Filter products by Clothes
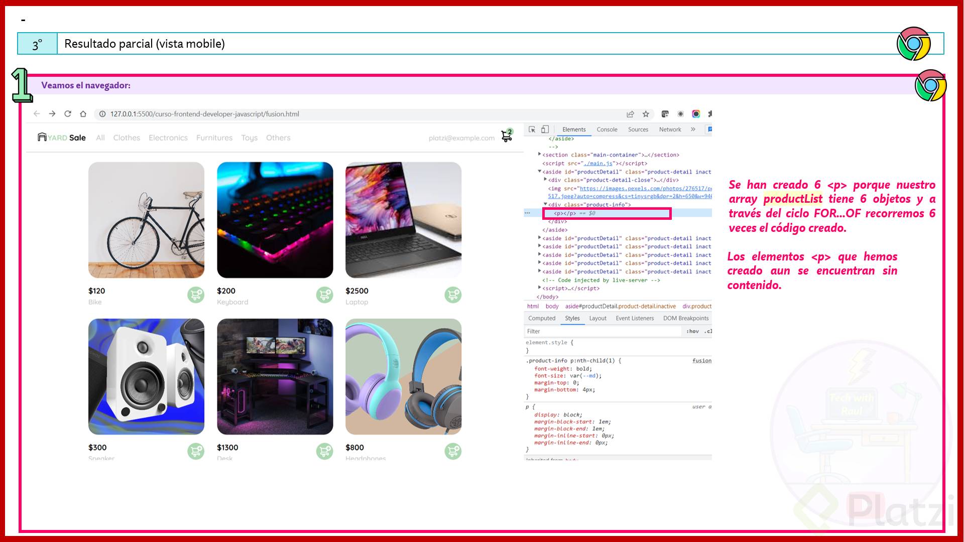The image size is (964, 542). click(x=127, y=138)
